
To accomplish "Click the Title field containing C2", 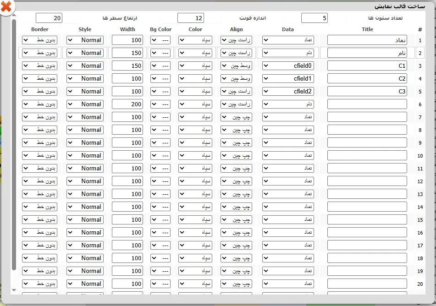I will point(367,78).
